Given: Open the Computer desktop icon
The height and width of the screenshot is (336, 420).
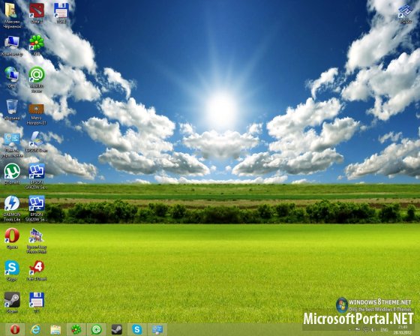Looking at the screenshot, I should point(12,46).
